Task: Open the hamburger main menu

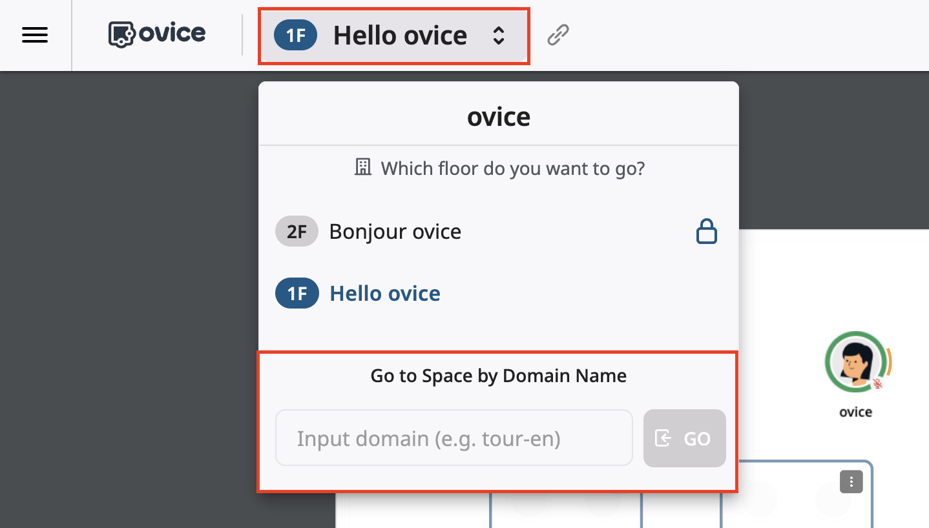Action: click(x=35, y=36)
